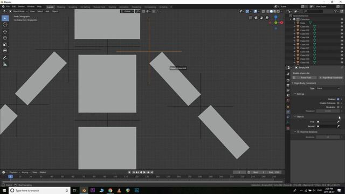345x194 pixels.
Task: Hide the Collection via eye icon
Action: (342, 19)
